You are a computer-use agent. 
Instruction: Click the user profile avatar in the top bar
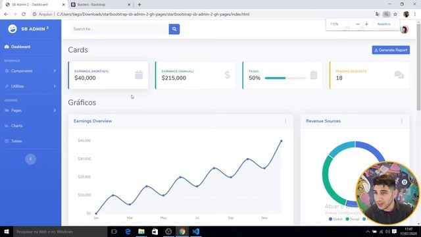[404, 29]
